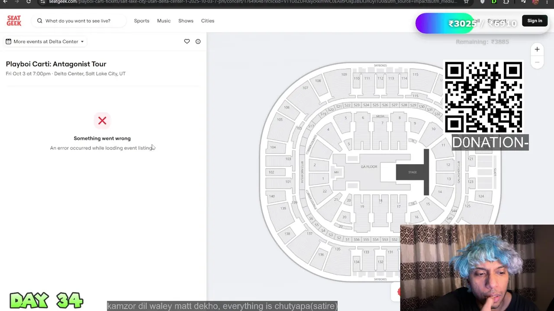Open the Cities menu

pos(208,21)
